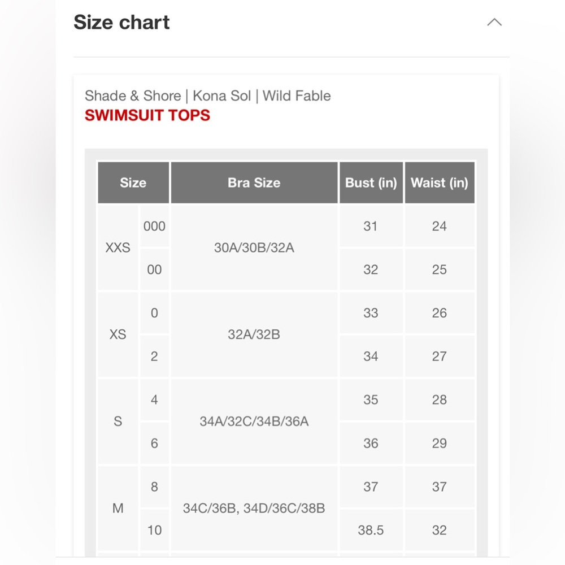Select the Bra Size column header
This screenshot has height=565, width=565.
(254, 182)
